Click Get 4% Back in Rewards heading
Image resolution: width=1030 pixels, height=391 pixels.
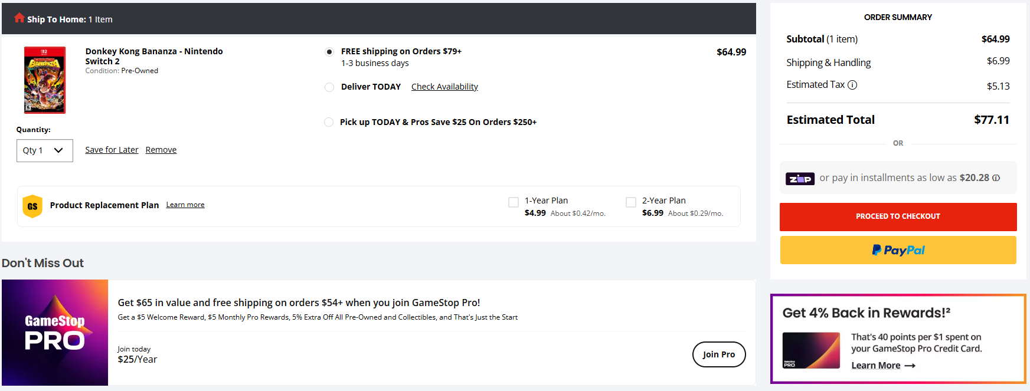[866, 313]
